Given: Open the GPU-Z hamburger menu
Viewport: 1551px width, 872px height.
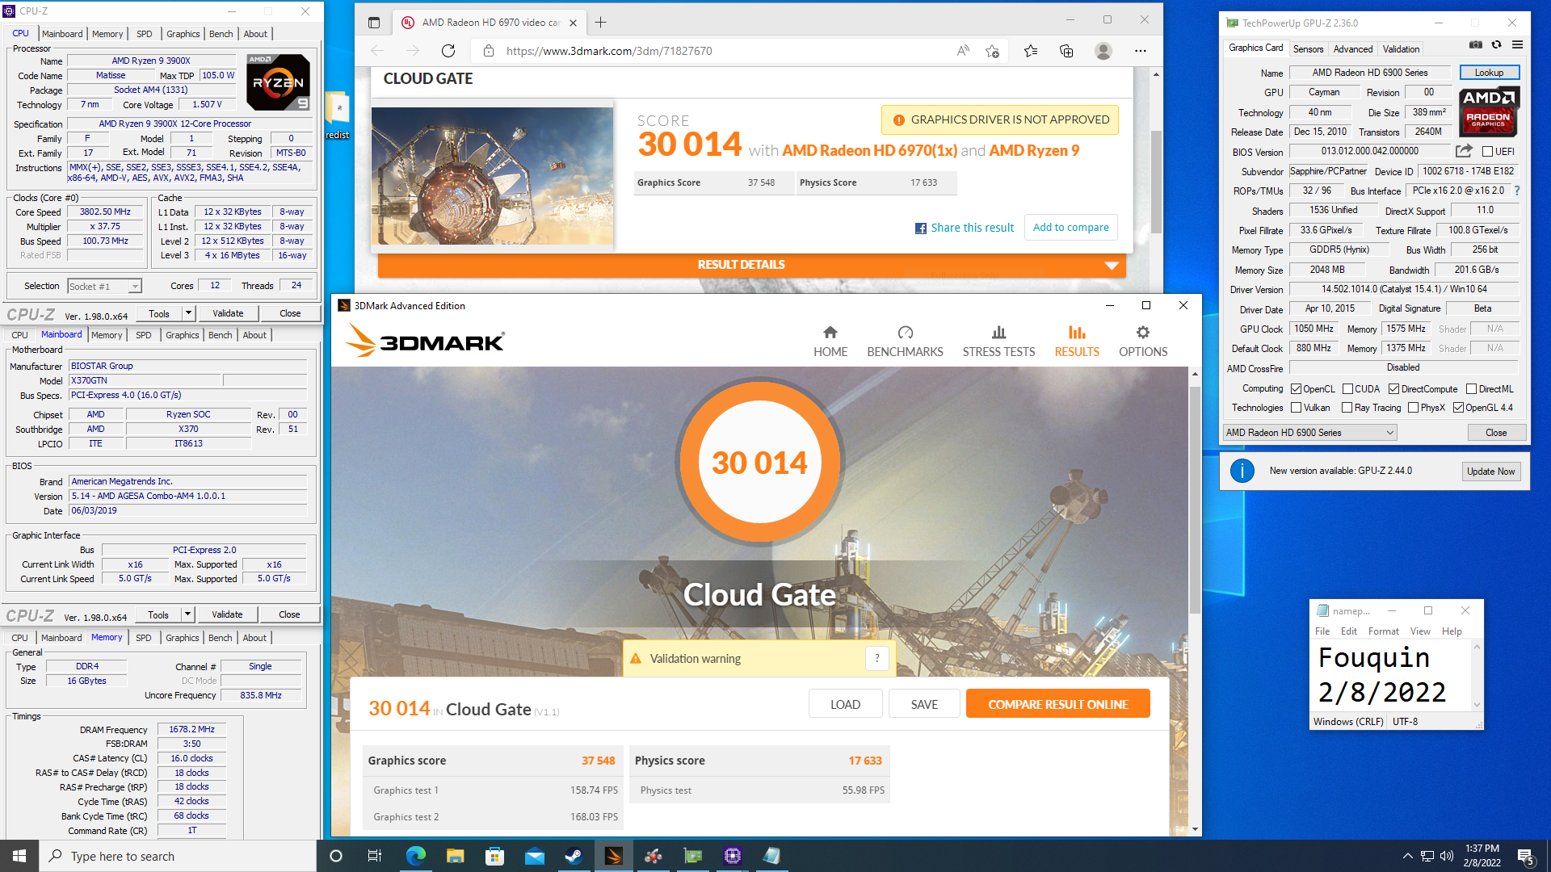Looking at the screenshot, I should pyautogui.click(x=1517, y=45).
